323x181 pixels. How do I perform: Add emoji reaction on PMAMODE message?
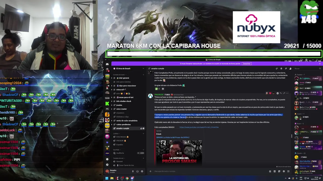(278, 93)
